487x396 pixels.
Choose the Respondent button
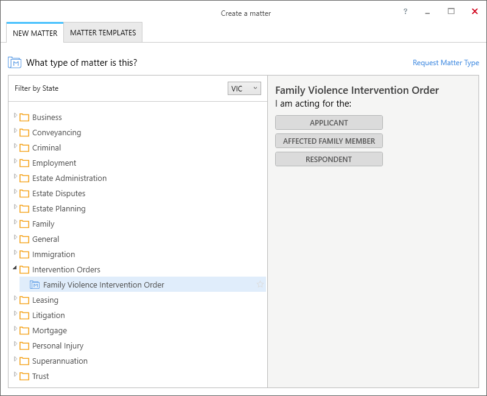pos(329,160)
